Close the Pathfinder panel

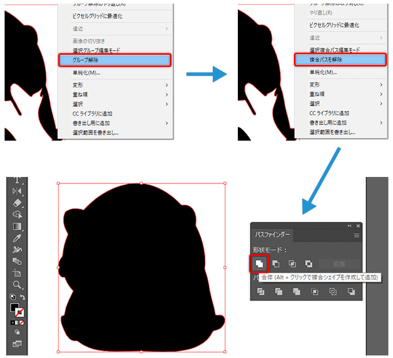pos(358,226)
